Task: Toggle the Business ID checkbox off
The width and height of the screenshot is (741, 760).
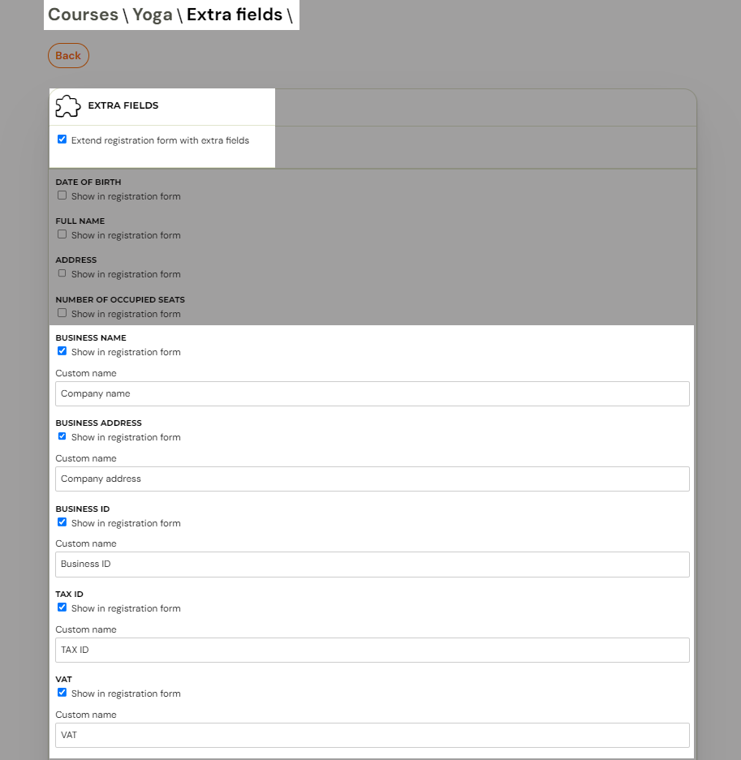Action: click(x=62, y=522)
